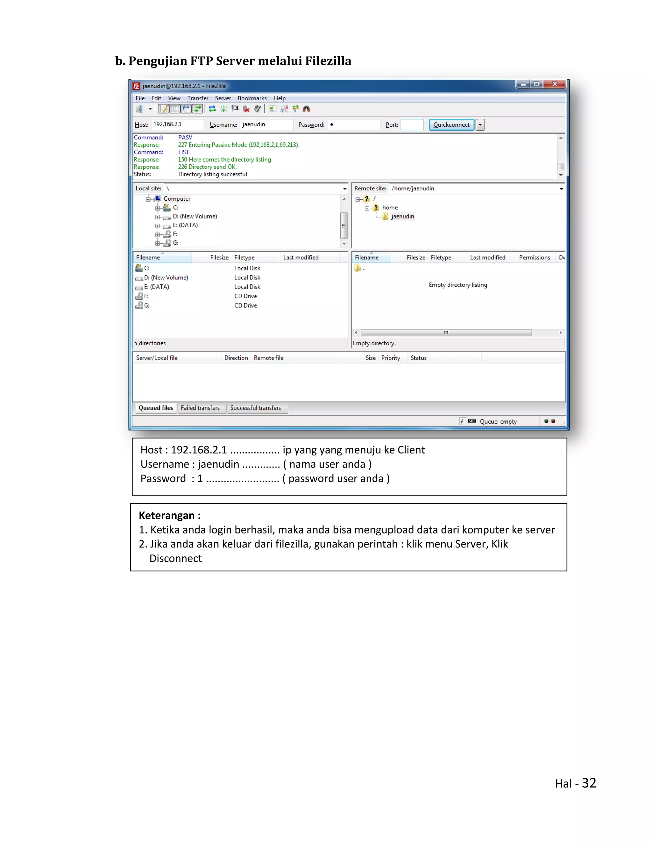Screen dimensions: 652x844
Task: Select the jaenudin folder in remote tree
Action: point(402,216)
